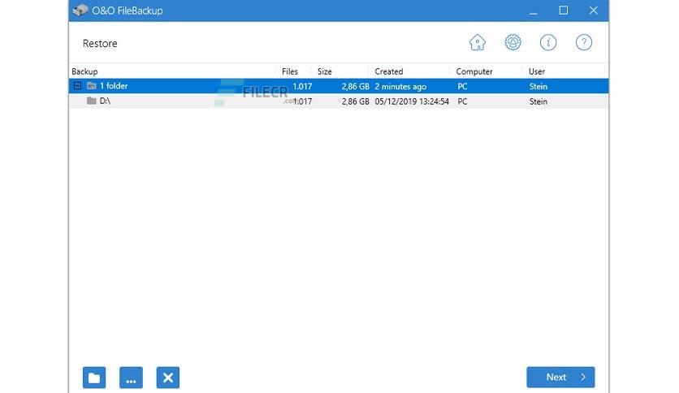The width and height of the screenshot is (679, 393).
Task: Sort by the Backup column header
Action: 84,71
